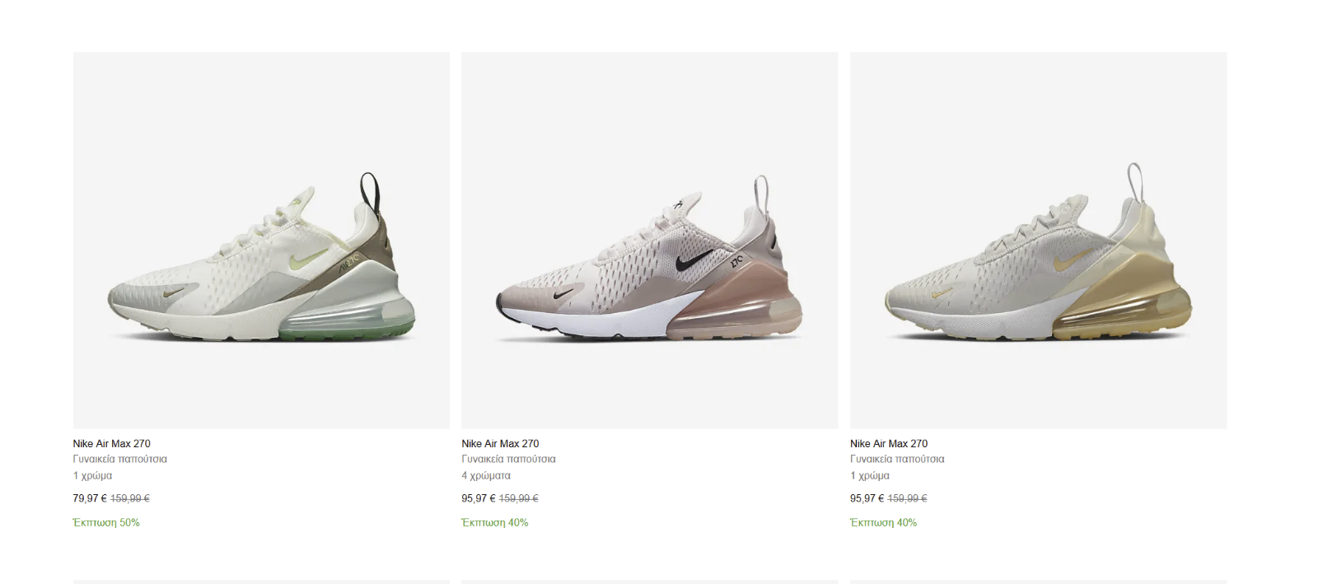Click the 'Έκπτωση 50%' discount label
This screenshot has height=584, width=1318.
106,522
